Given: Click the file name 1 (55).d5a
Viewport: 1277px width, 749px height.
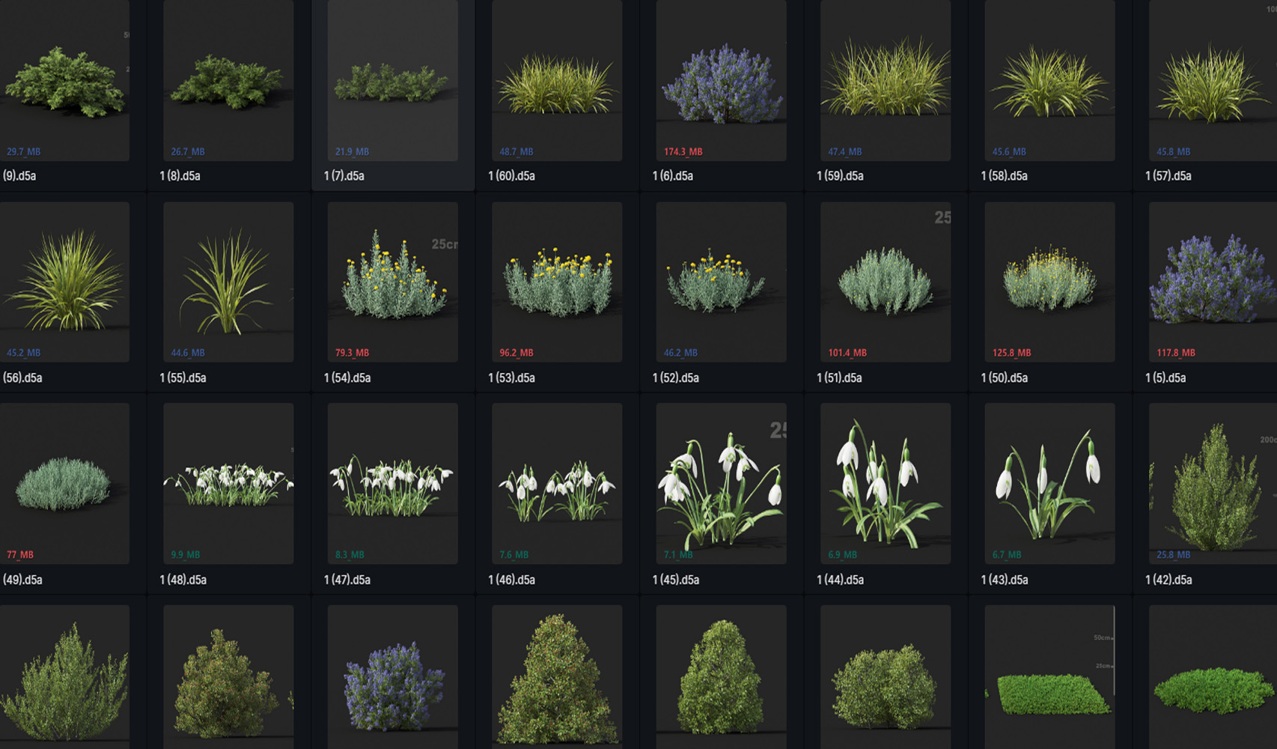Looking at the screenshot, I should click(x=183, y=377).
